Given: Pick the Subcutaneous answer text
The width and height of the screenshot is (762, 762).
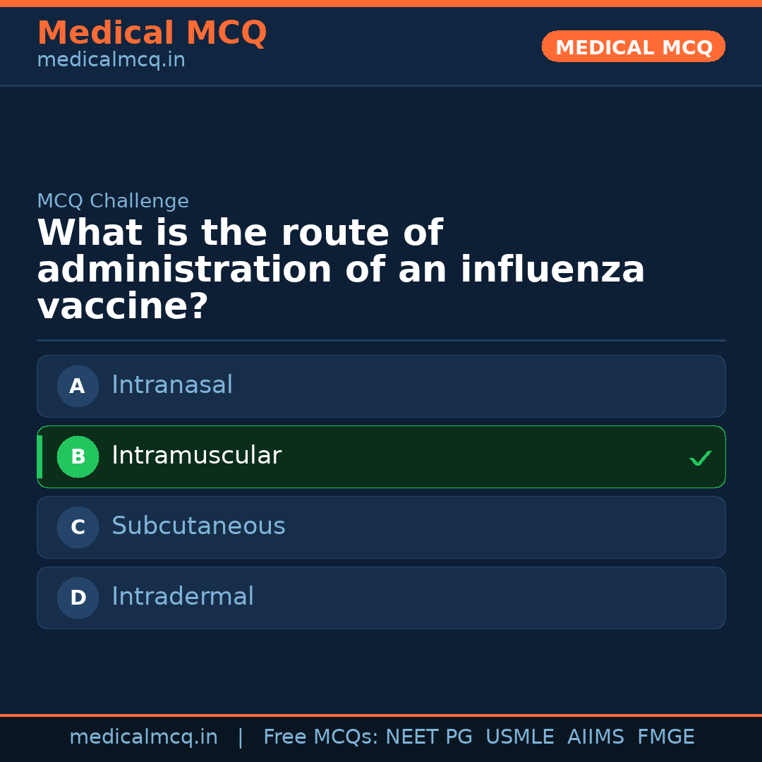Looking at the screenshot, I should (x=198, y=526).
